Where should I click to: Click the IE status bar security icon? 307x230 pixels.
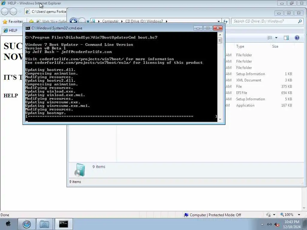pyautogui.click(x=268, y=215)
